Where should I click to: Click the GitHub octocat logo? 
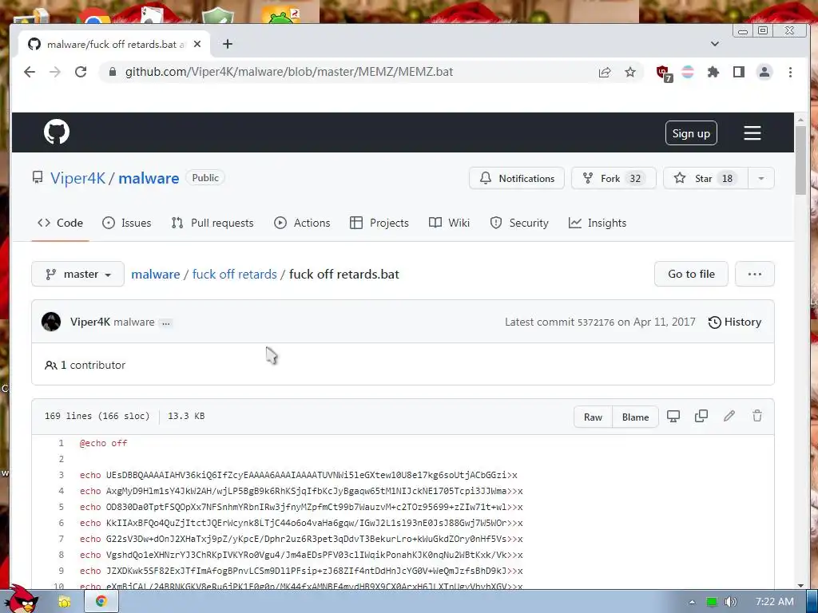point(57,132)
